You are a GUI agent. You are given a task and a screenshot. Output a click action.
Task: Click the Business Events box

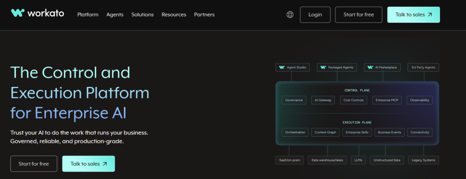(x=390, y=132)
